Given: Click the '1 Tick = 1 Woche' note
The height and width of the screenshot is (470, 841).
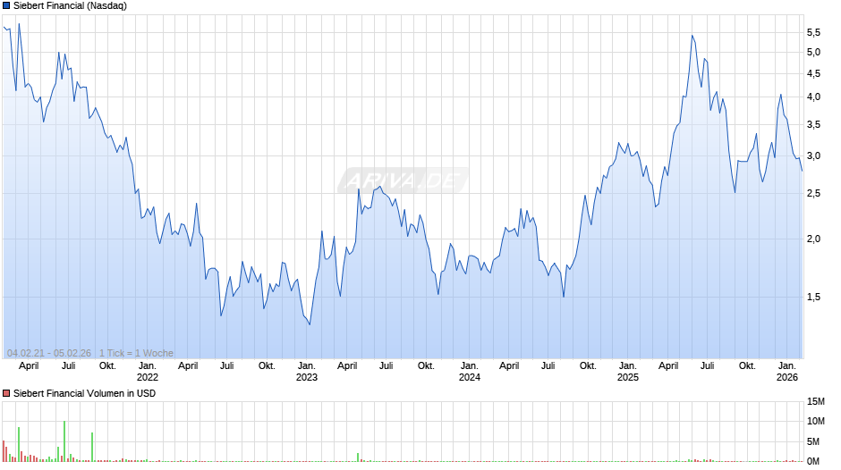Looking at the screenshot, I should [x=136, y=353].
